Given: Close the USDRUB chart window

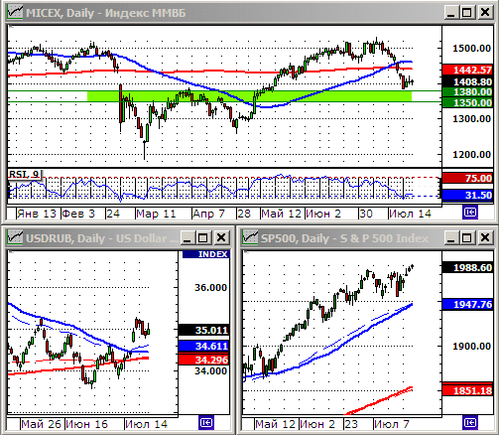Looking at the screenshot, I should (221, 237).
